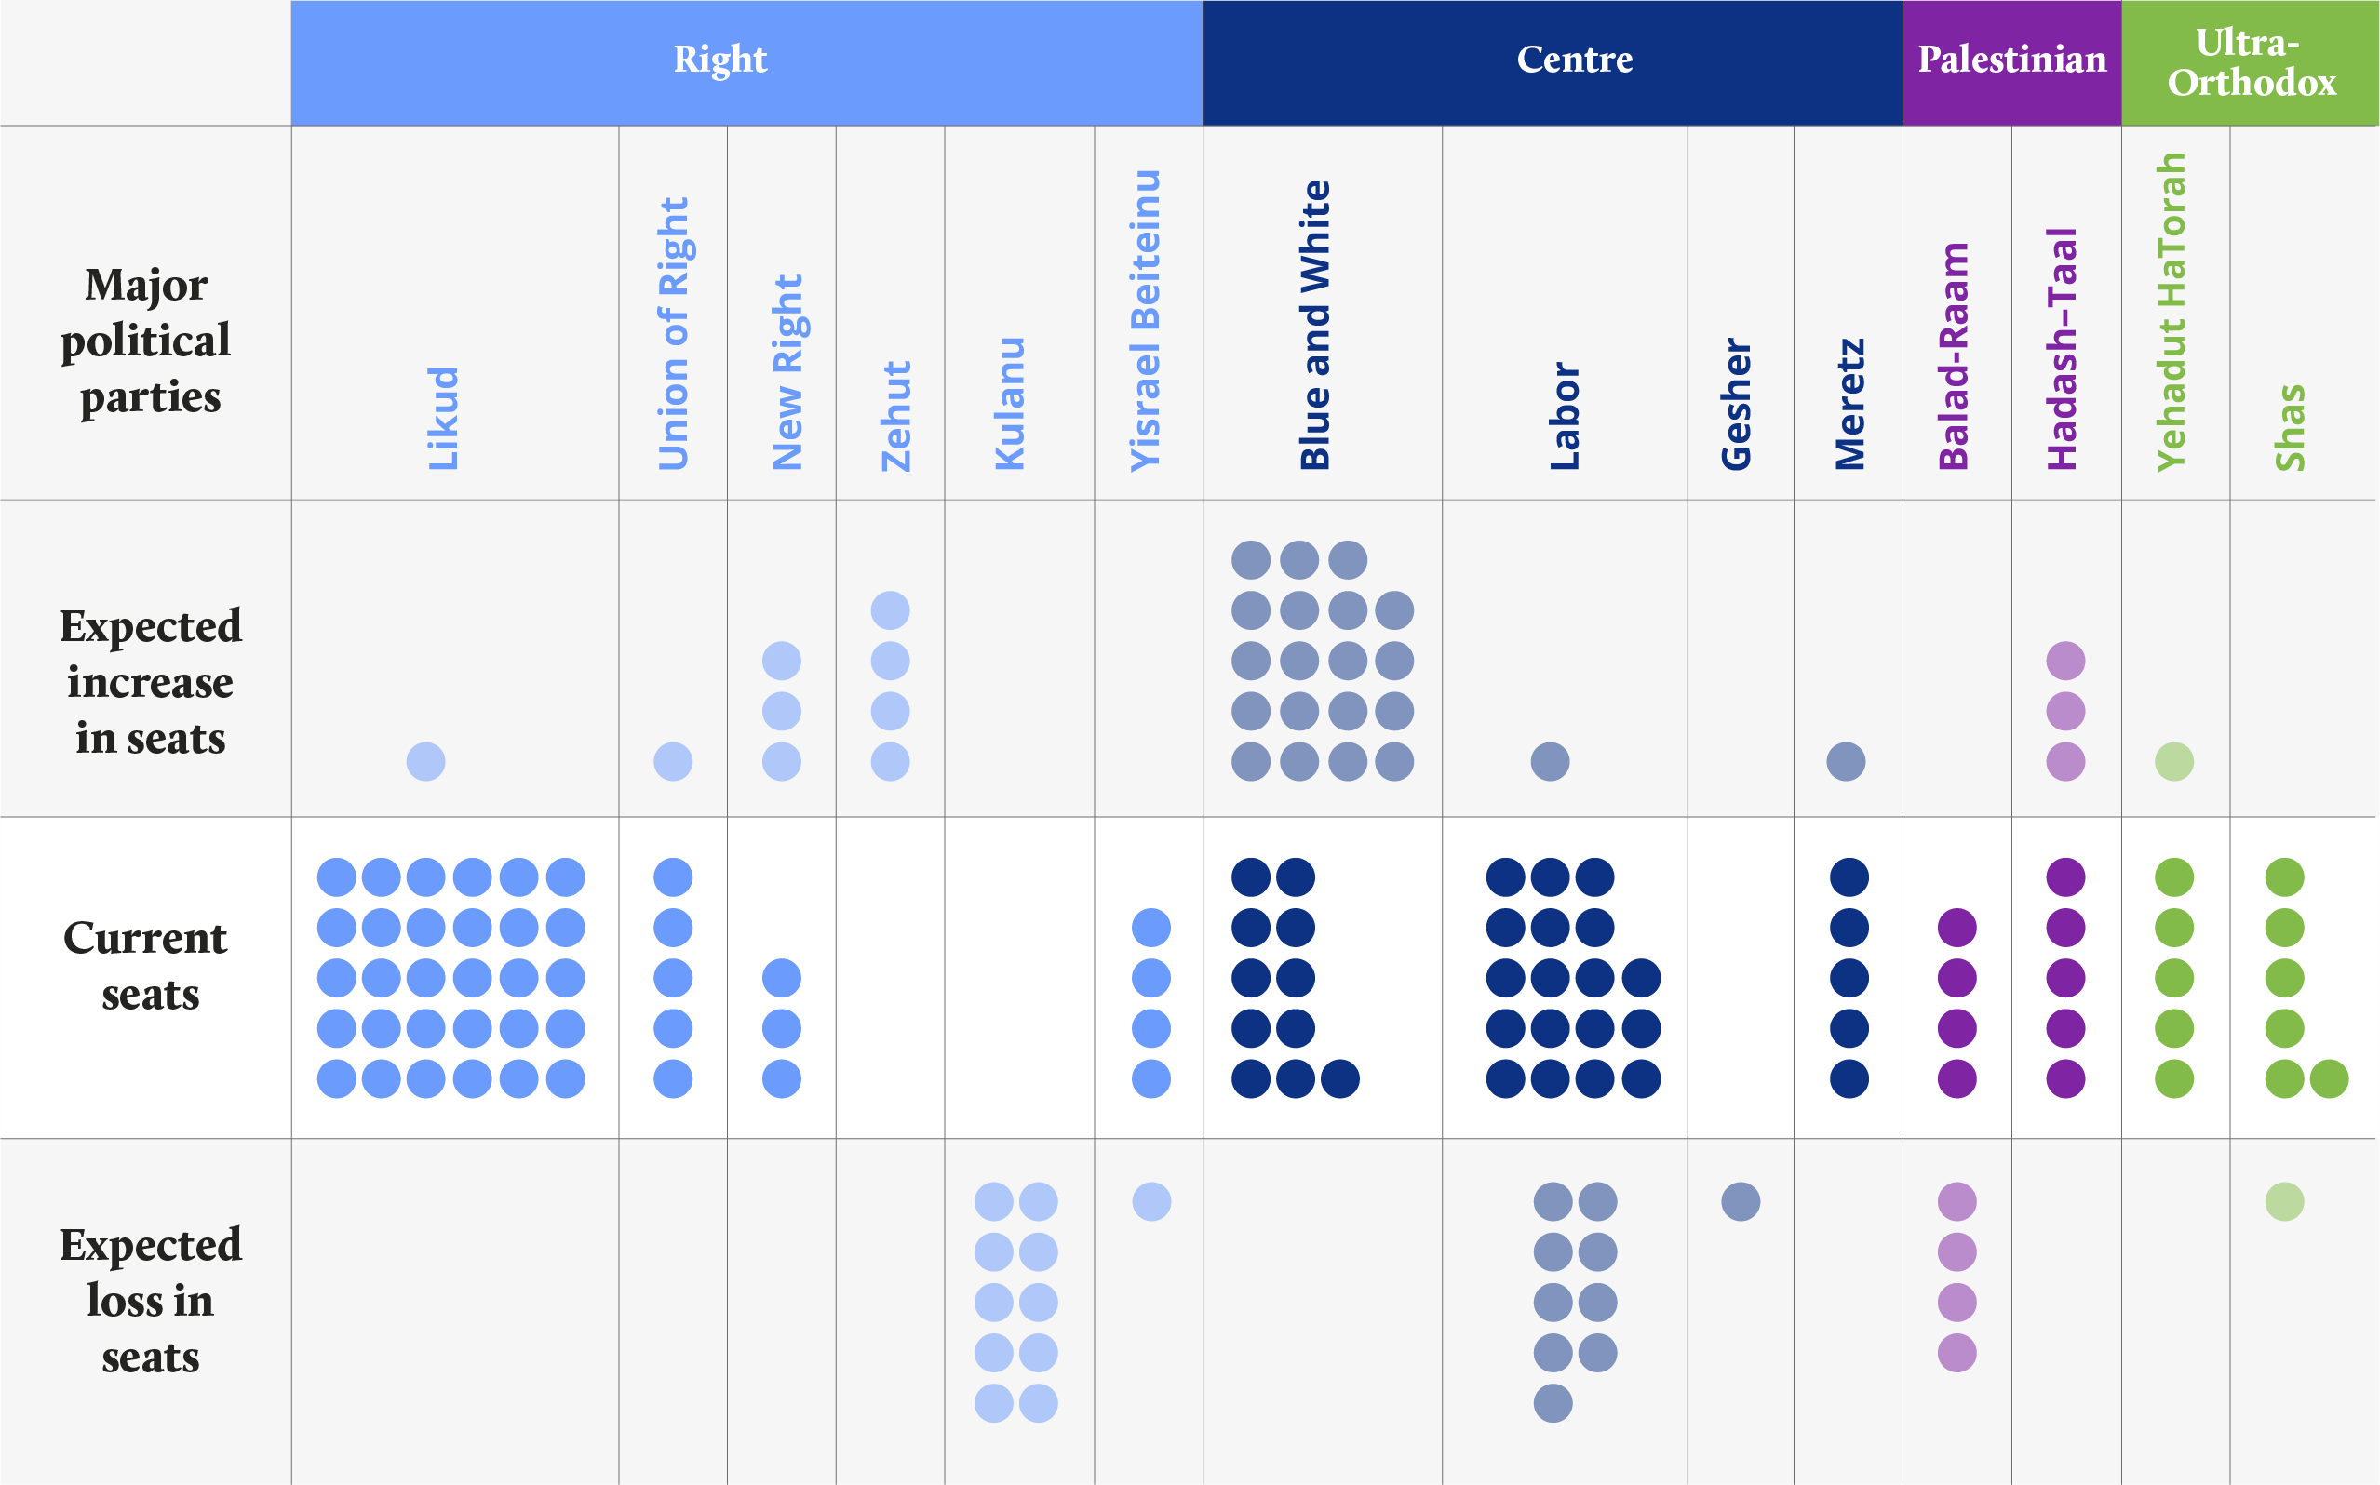Click the Hadash-Taal party label
Image resolution: width=2380 pixels, height=1485 pixels.
(x=2062, y=350)
